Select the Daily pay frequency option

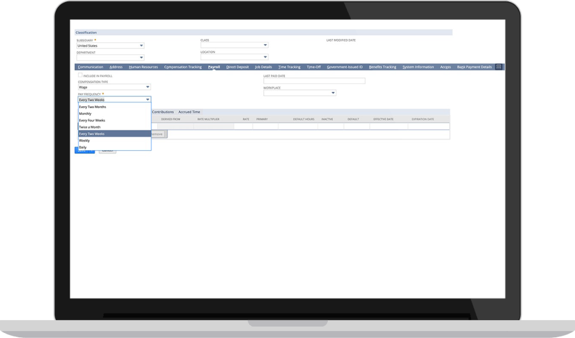tap(114, 147)
